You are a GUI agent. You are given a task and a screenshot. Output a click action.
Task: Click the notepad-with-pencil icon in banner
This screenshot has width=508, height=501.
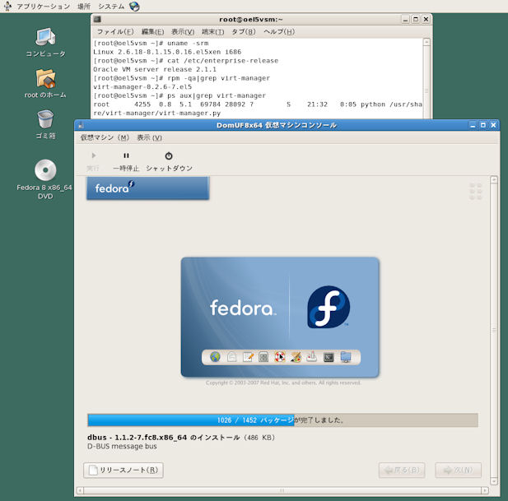point(248,357)
